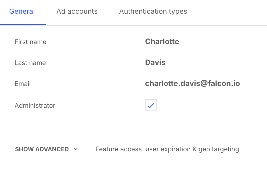Click the word accounts in Ad accounts

pos(82,11)
